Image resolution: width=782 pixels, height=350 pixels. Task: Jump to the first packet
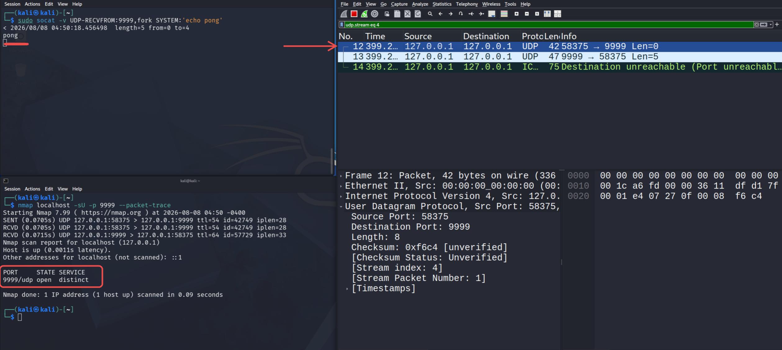pos(471,14)
